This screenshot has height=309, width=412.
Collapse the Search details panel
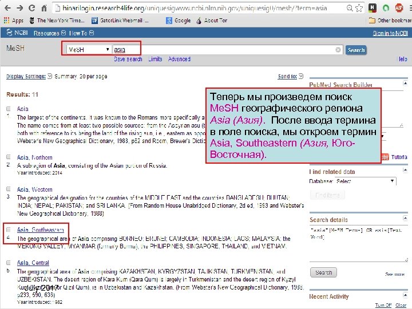click(x=405, y=219)
